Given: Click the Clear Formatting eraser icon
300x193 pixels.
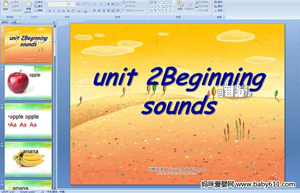Looking at the screenshot, I should click(x=87, y=4).
